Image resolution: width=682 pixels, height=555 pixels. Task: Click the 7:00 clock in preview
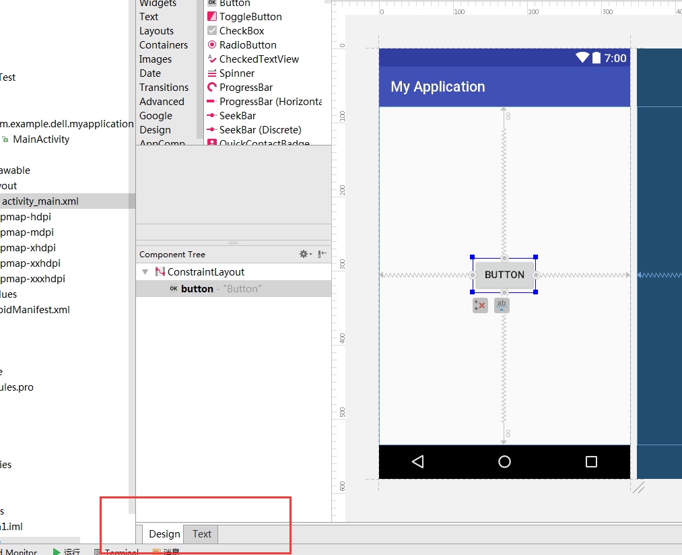point(615,58)
